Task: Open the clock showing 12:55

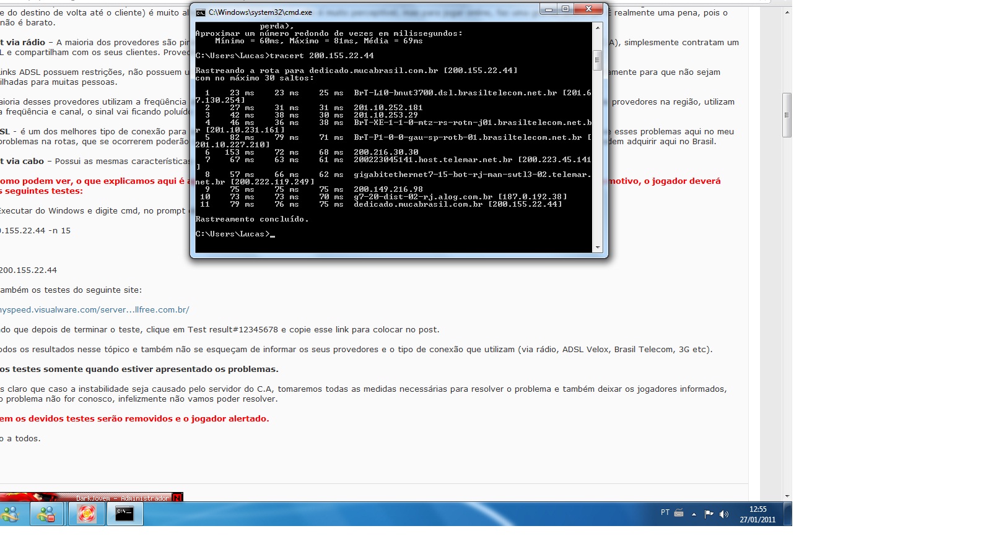Action: [x=757, y=514]
